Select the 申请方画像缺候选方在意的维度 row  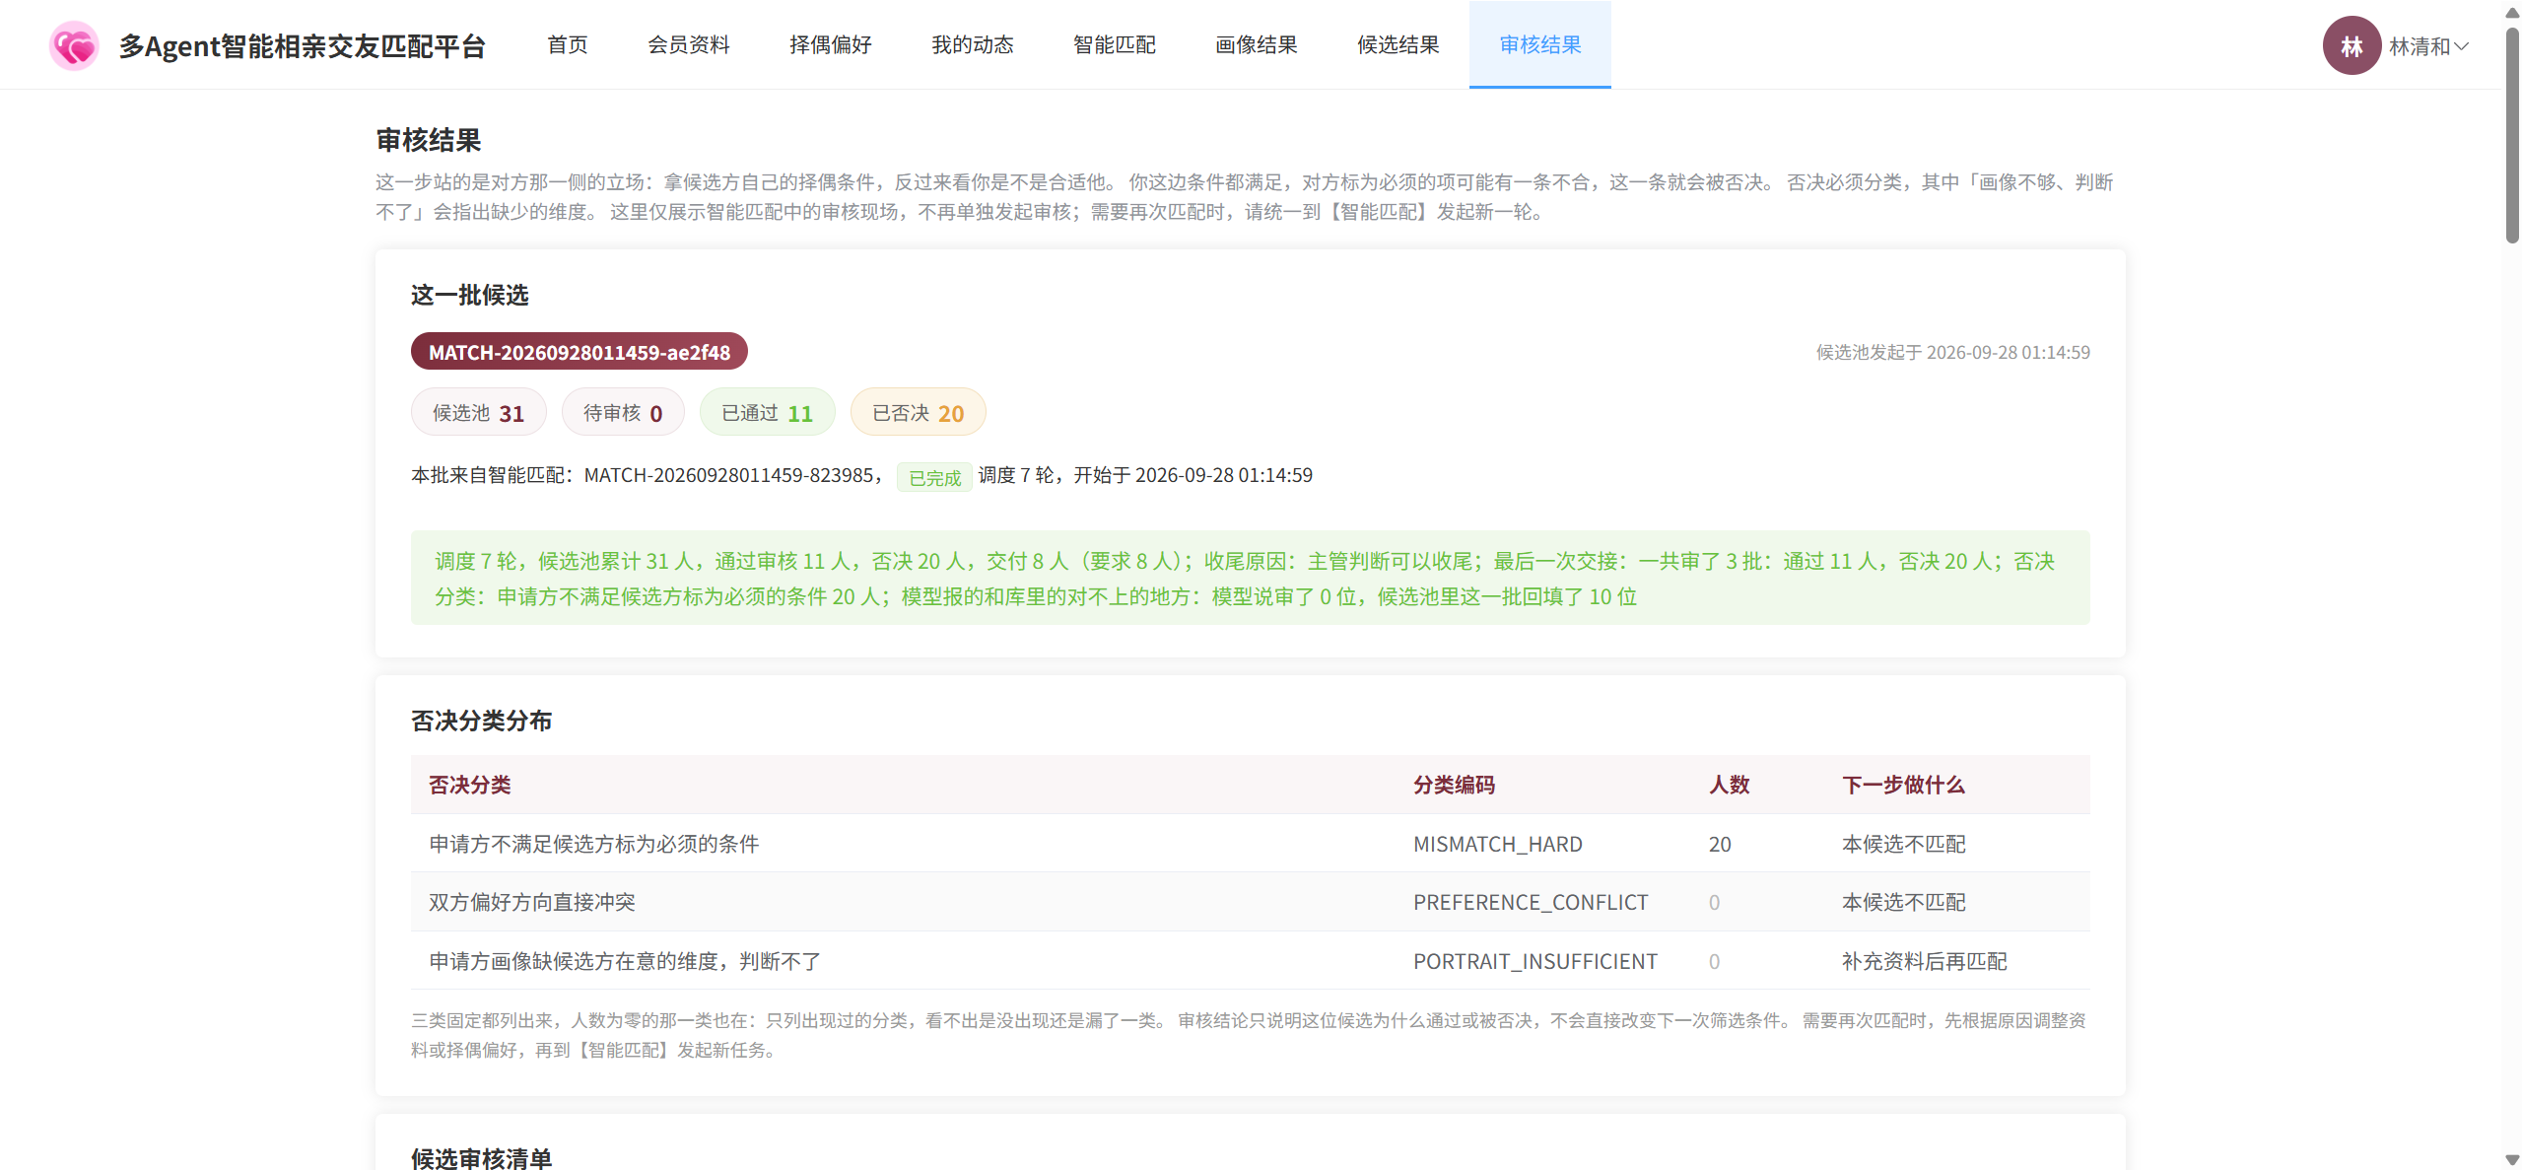click(x=1250, y=961)
